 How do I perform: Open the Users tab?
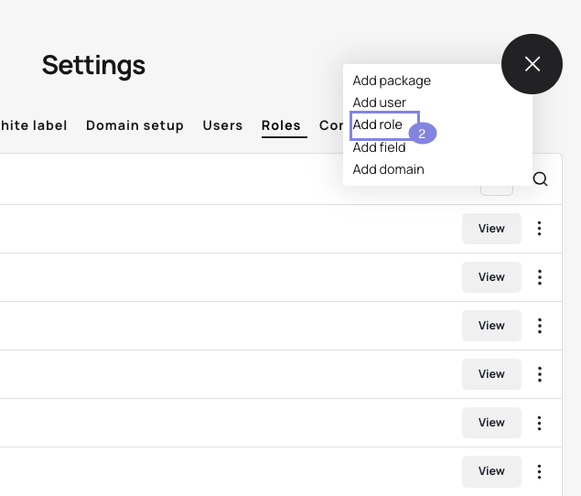pyautogui.click(x=222, y=125)
